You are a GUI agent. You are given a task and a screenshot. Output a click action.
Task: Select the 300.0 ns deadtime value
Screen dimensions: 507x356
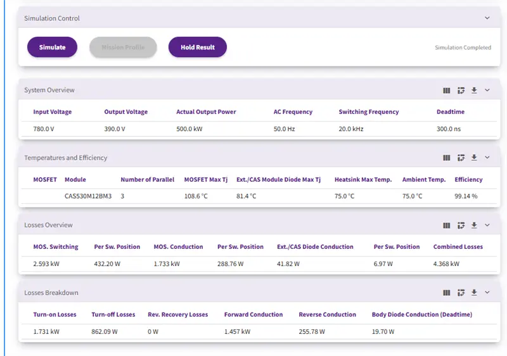click(x=449, y=129)
